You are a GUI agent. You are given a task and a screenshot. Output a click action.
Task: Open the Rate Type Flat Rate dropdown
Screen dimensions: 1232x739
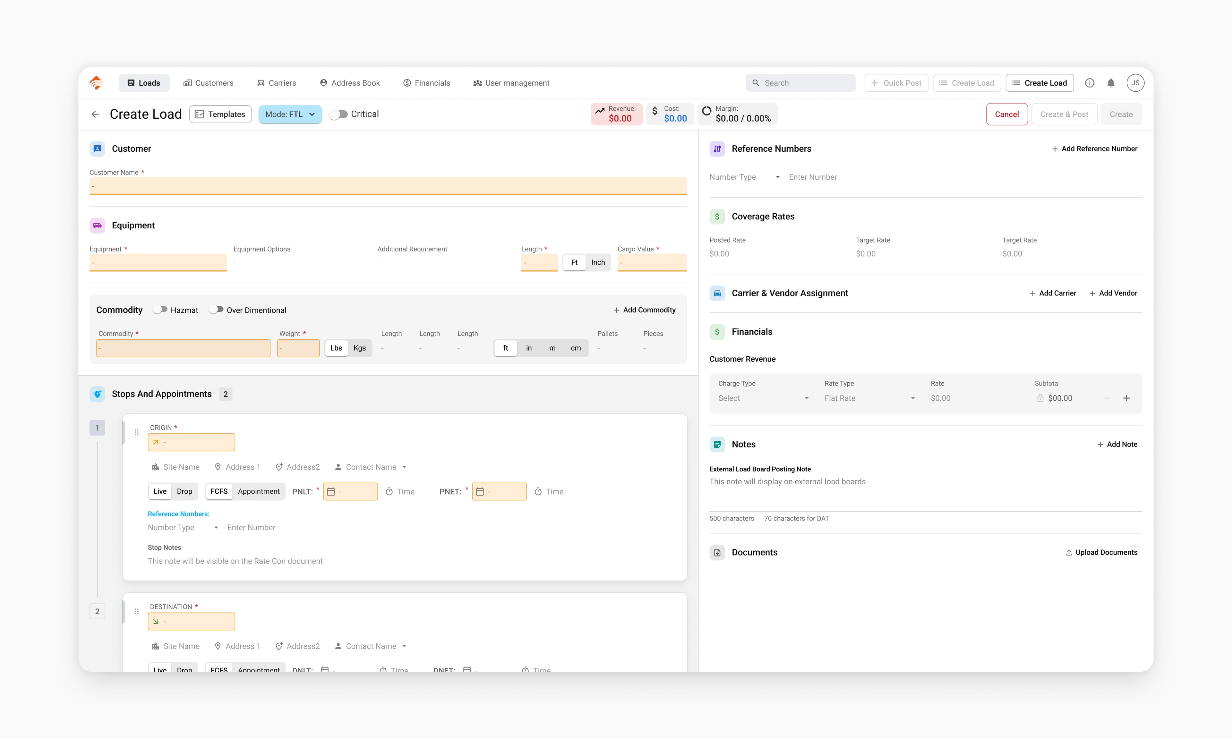pyautogui.click(x=869, y=398)
